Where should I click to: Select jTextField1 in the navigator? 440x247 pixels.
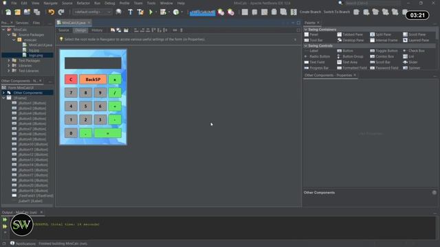[33, 196]
